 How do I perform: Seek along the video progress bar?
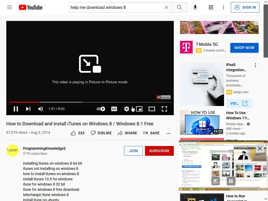click(x=90, y=102)
